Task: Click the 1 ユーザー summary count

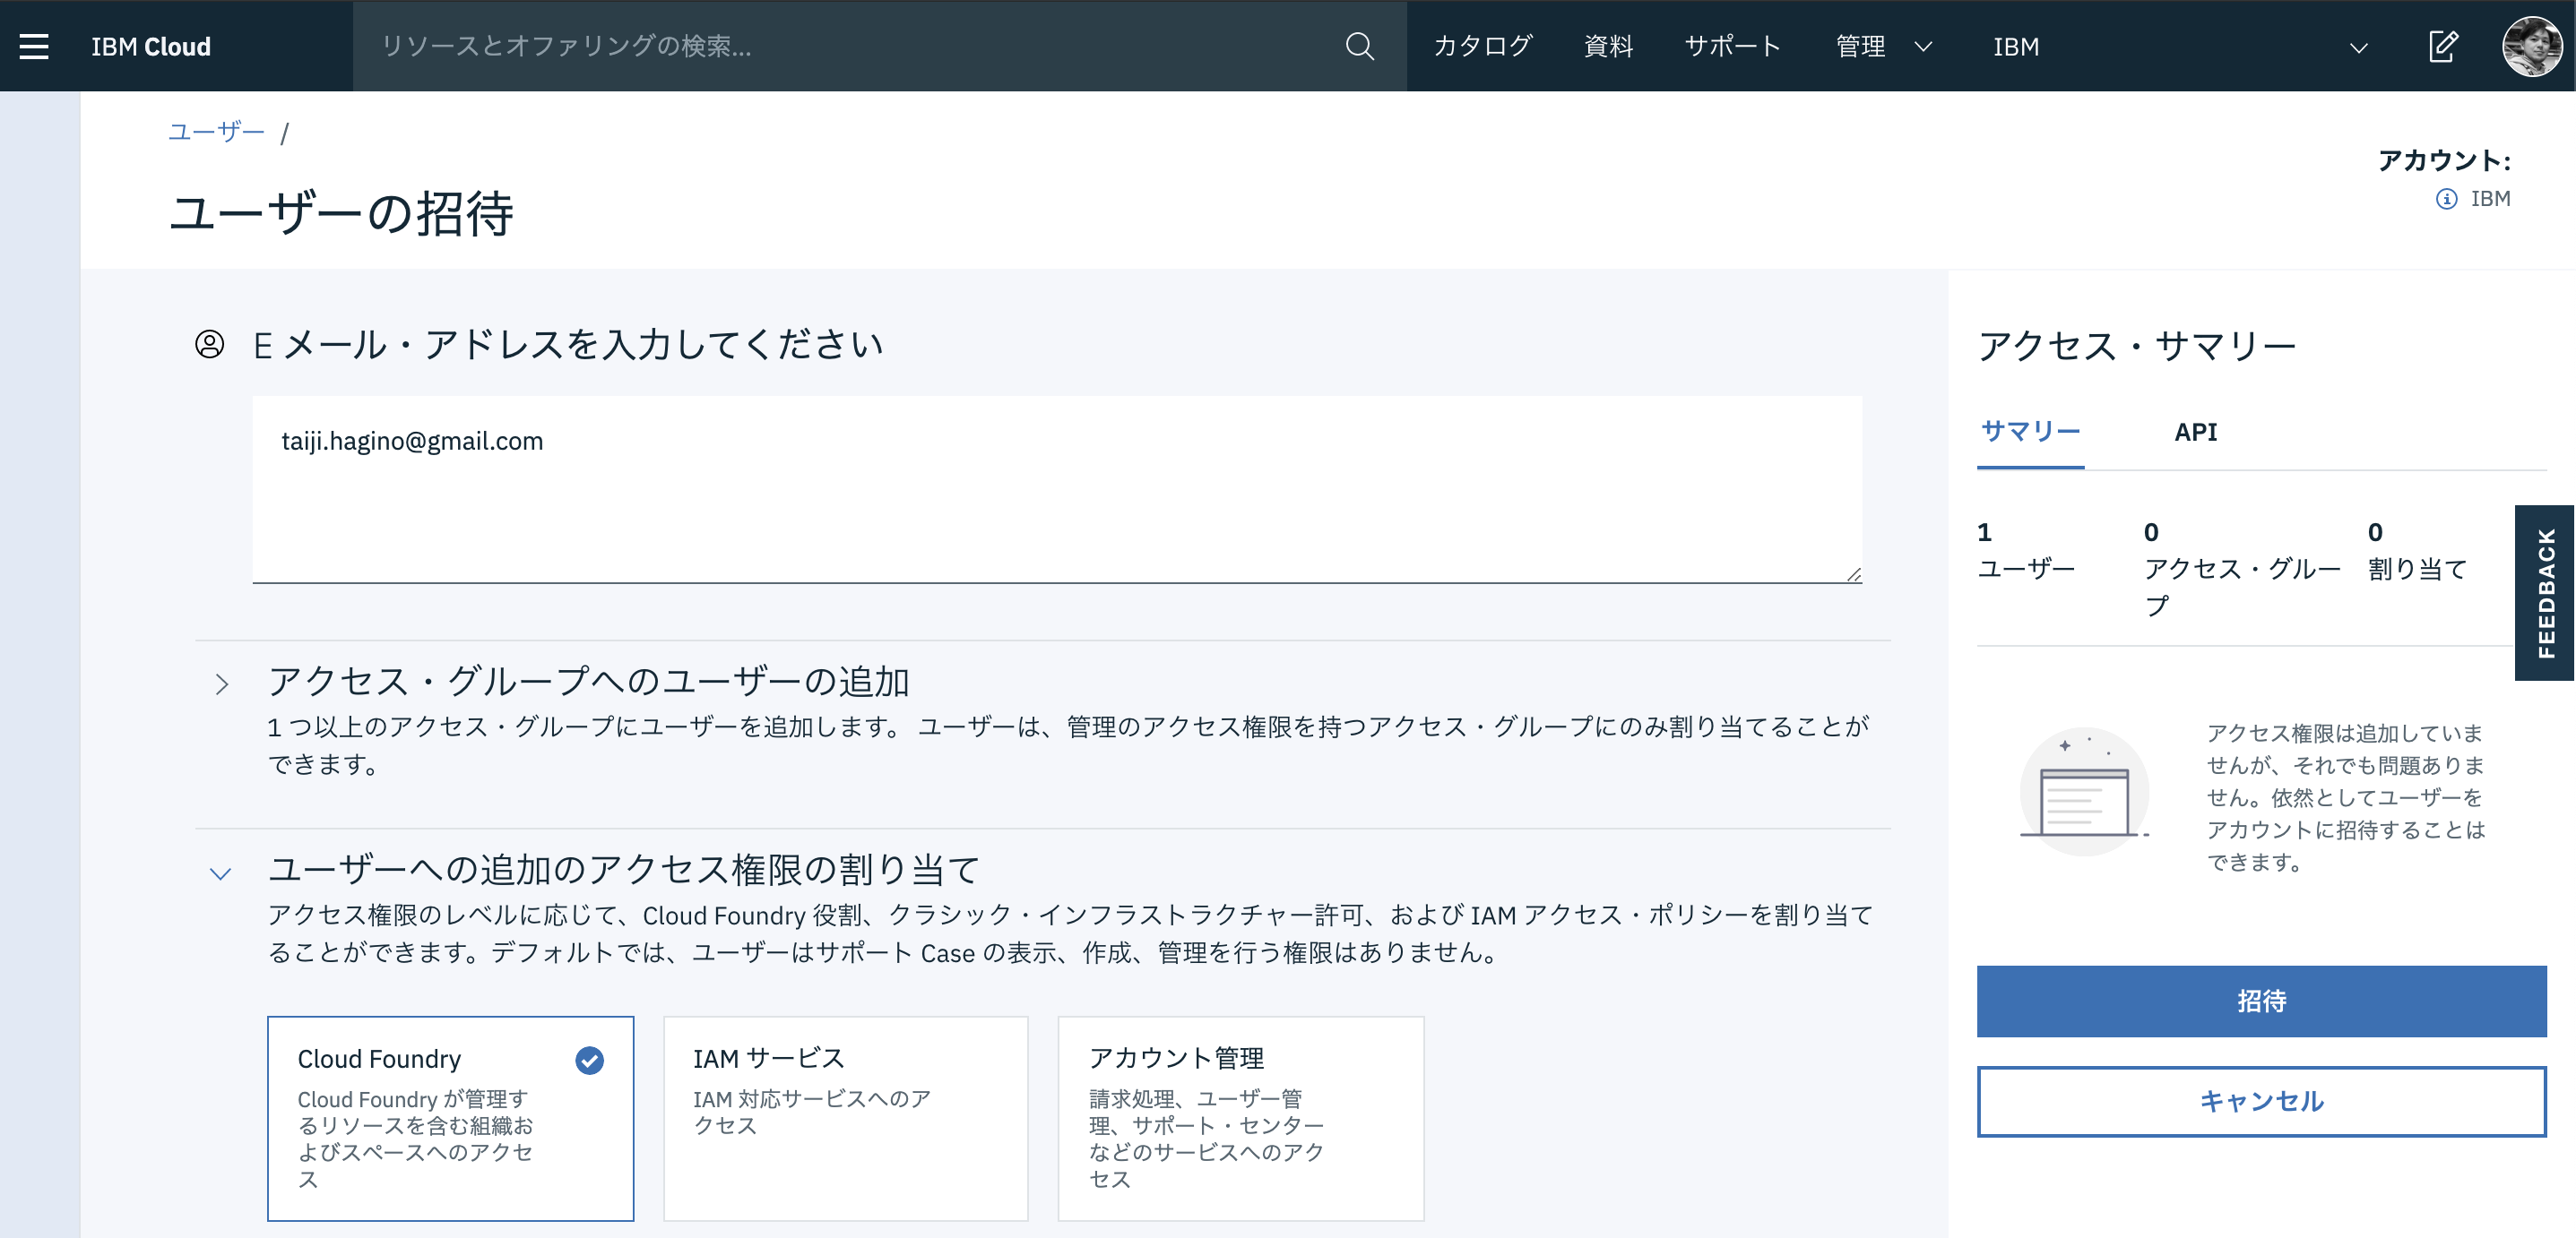Action: (x=2026, y=551)
